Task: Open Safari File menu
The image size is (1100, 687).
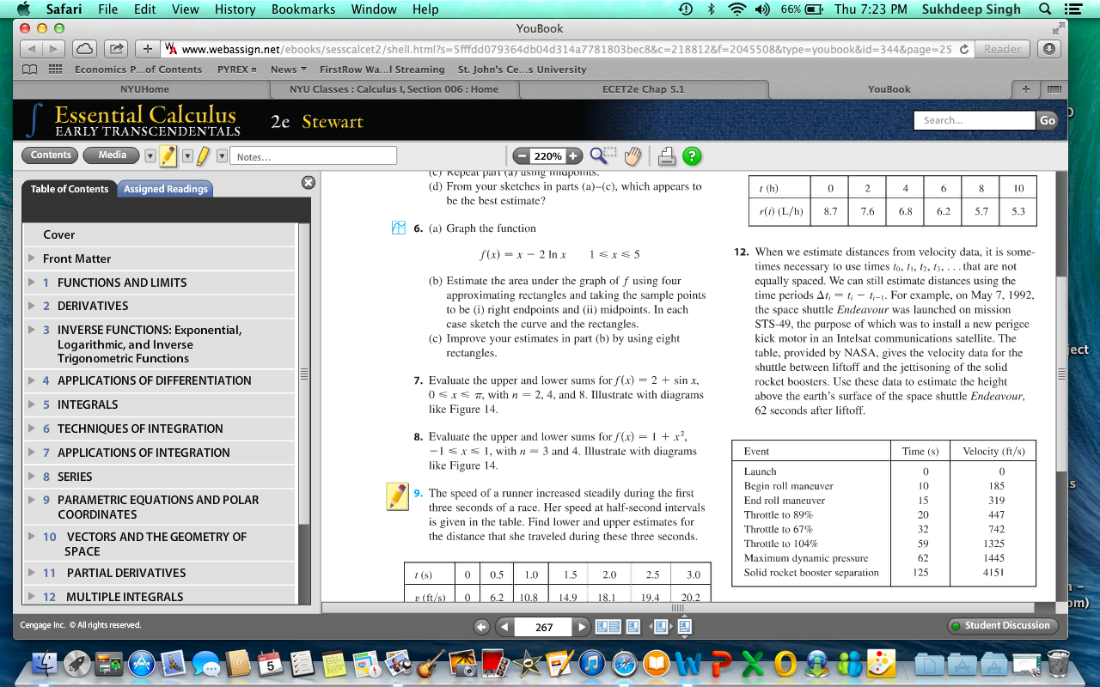Action: pos(108,9)
